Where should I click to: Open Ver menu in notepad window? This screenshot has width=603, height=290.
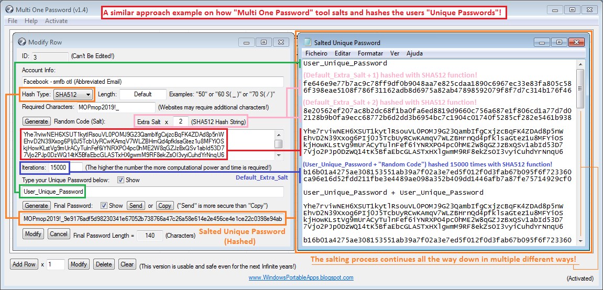395,53
